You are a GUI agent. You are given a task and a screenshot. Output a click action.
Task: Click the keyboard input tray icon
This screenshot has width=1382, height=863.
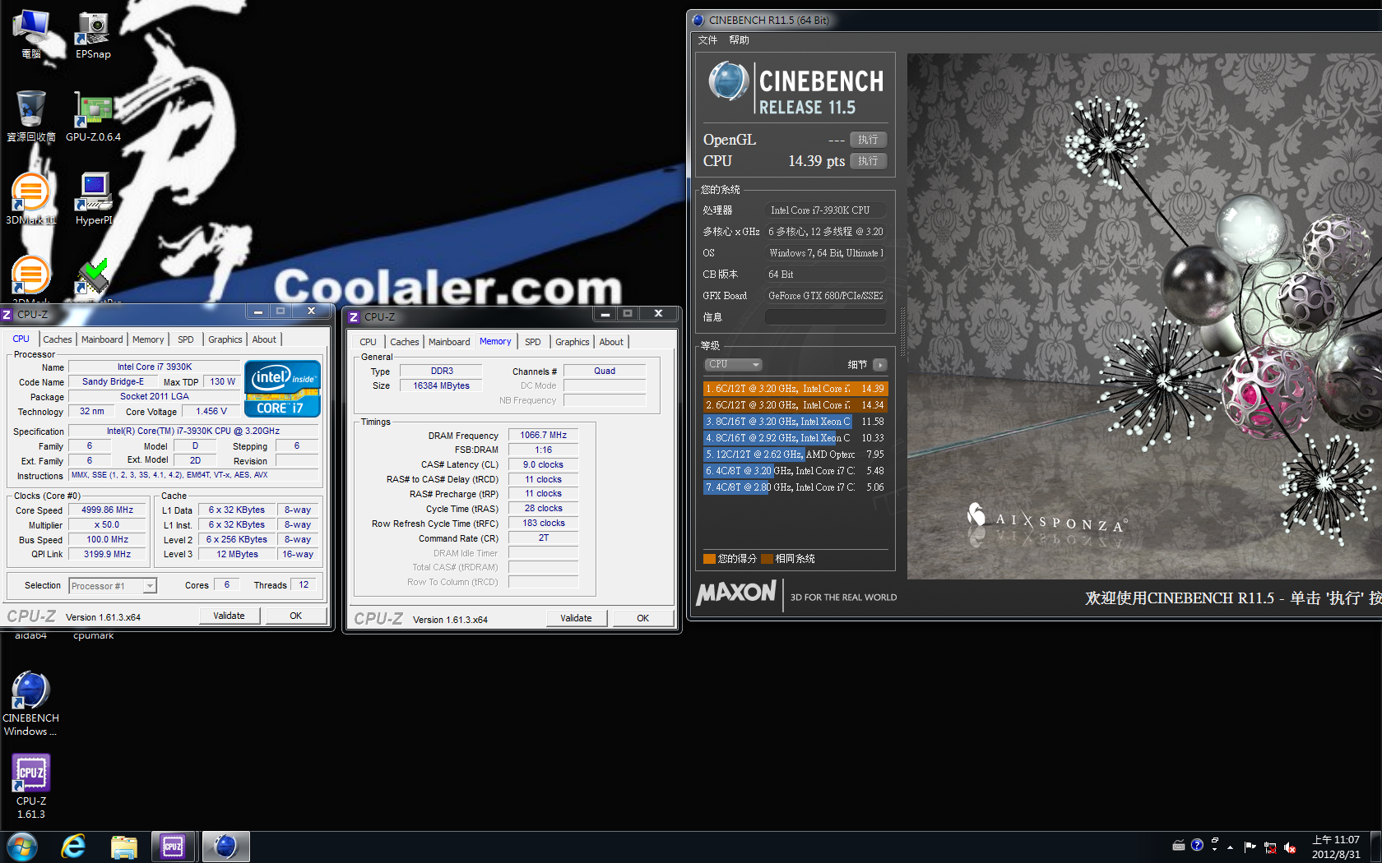[1178, 845]
